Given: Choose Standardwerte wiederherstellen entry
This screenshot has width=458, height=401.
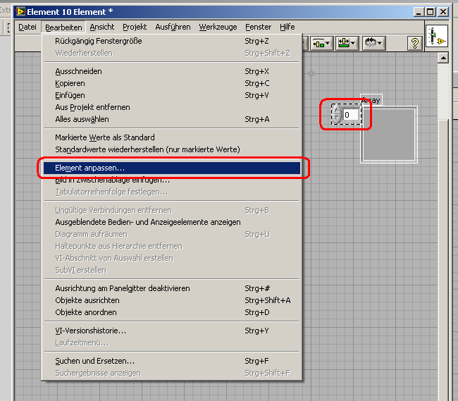Looking at the screenshot, I should point(172,149).
